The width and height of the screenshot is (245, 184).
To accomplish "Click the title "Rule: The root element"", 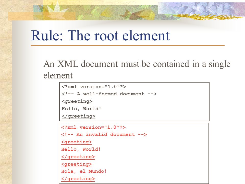I will coord(100,36).
